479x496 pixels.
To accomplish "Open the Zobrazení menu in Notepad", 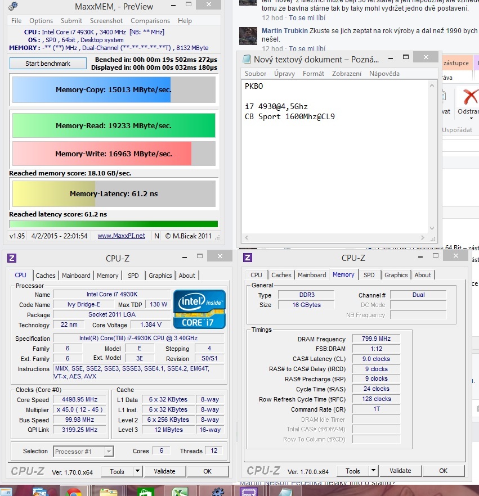I will click(x=346, y=73).
